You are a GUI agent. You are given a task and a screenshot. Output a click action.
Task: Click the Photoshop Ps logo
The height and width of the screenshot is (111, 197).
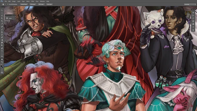pos(2,1)
